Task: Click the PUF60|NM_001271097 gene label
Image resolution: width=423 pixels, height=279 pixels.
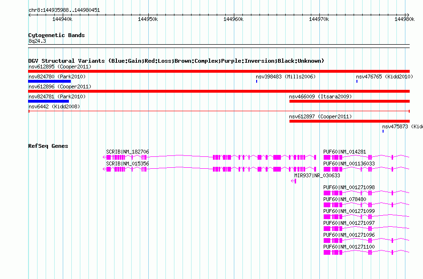Action: pos(349,223)
